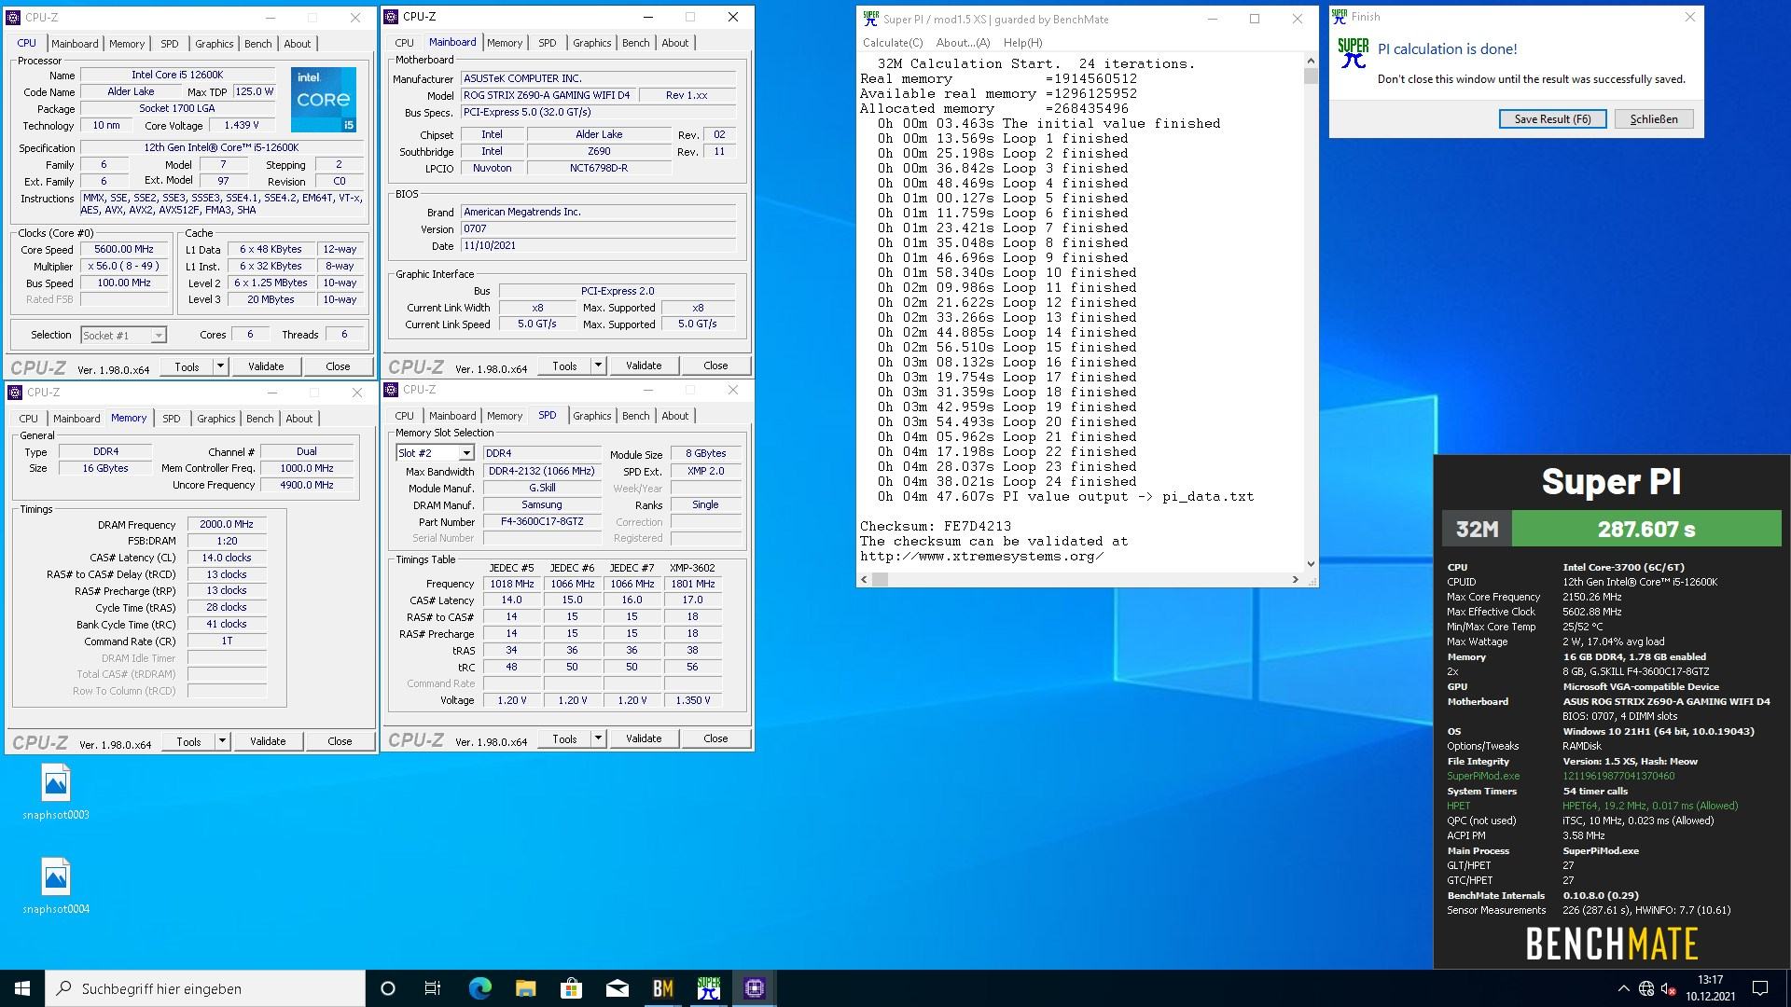
Task: Open Slot #2 memory slot dropdown
Action: click(435, 453)
